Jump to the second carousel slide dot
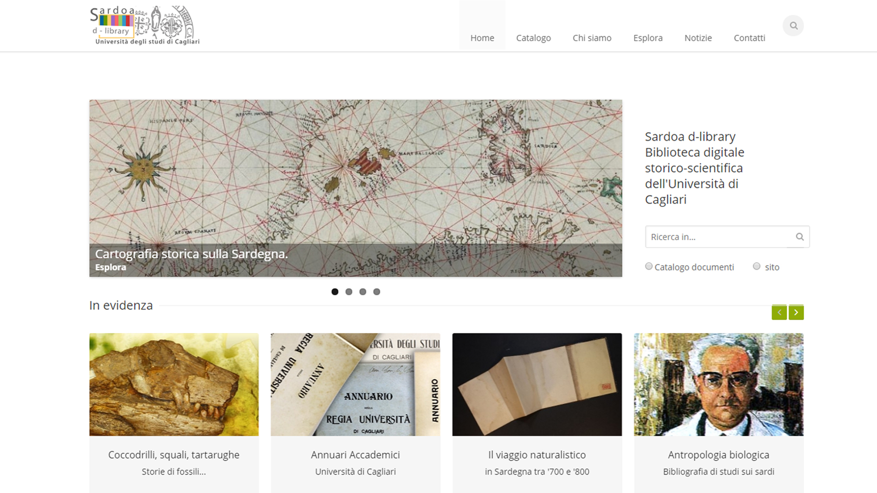This screenshot has height=493, width=877. click(x=349, y=292)
